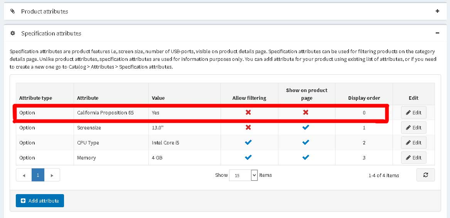Go to the previous page with the left arrow

pyautogui.click(x=24, y=175)
